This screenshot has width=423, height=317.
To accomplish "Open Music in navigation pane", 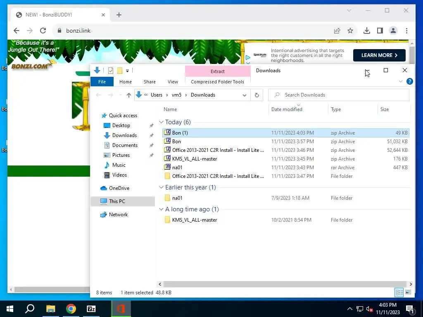I will coord(119,165).
